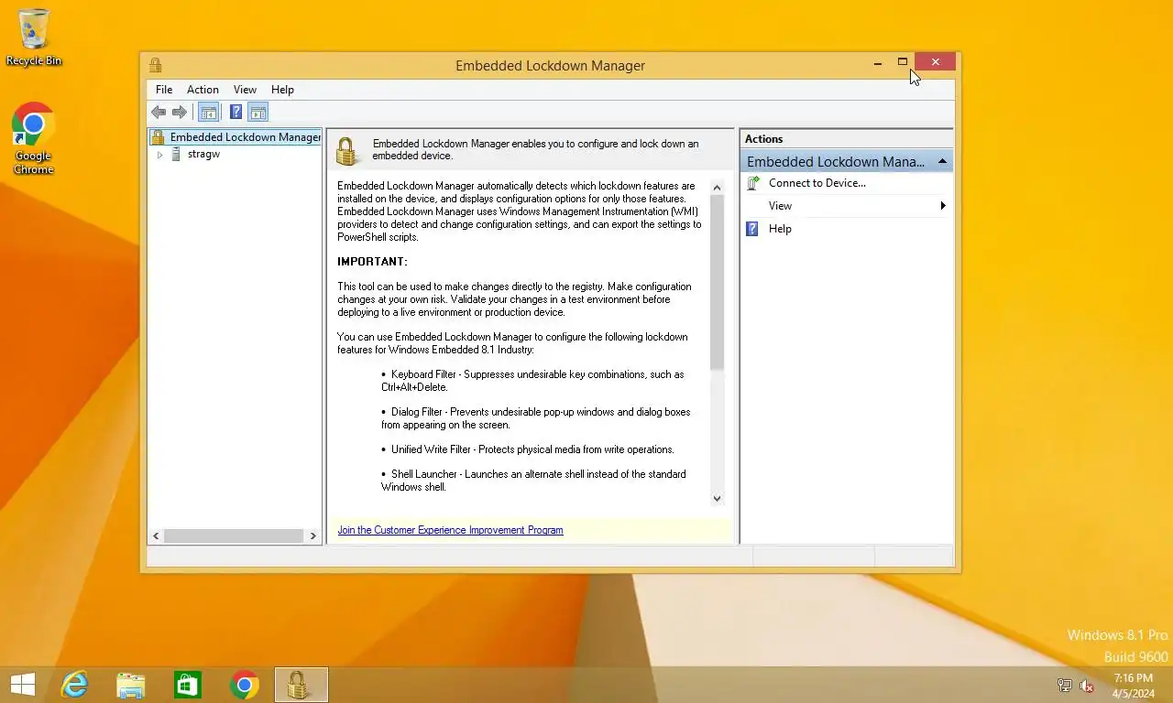Image resolution: width=1173 pixels, height=703 pixels.
Task: Click the network icon in the system tray
Action: 1064,685
